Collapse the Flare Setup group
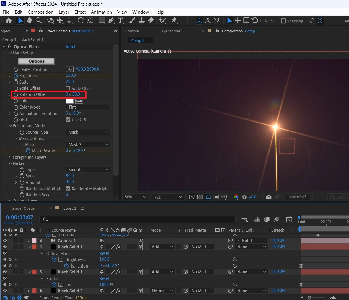Viewport: 349px width, 300px height. (x=10, y=53)
